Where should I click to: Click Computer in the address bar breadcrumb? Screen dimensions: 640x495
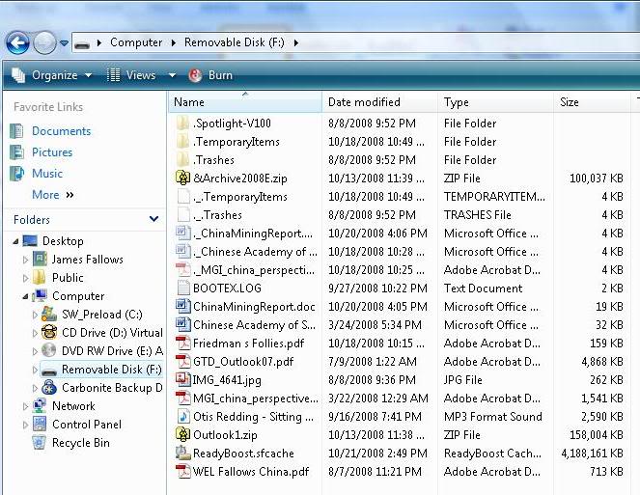coord(136,42)
